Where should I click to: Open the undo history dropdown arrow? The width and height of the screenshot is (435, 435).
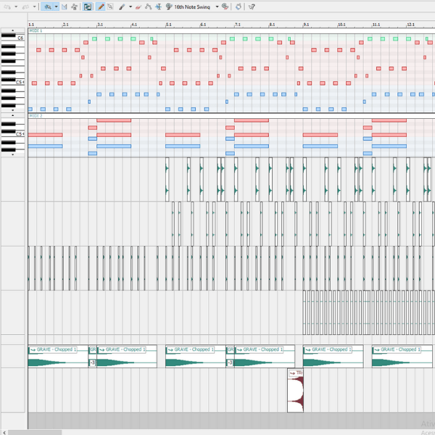click(15, 6)
